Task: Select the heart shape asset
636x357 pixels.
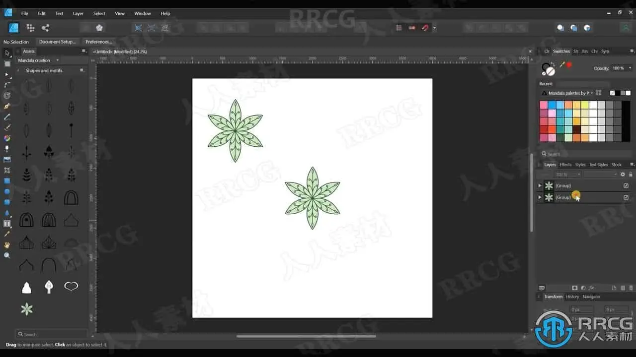Action: (x=71, y=287)
